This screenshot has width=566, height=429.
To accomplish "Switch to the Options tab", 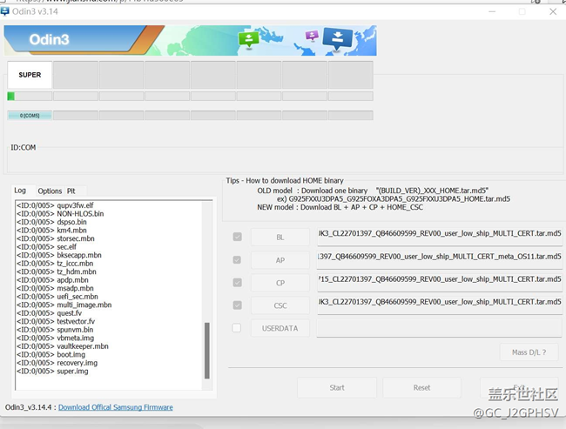I will [x=50, y=191].
